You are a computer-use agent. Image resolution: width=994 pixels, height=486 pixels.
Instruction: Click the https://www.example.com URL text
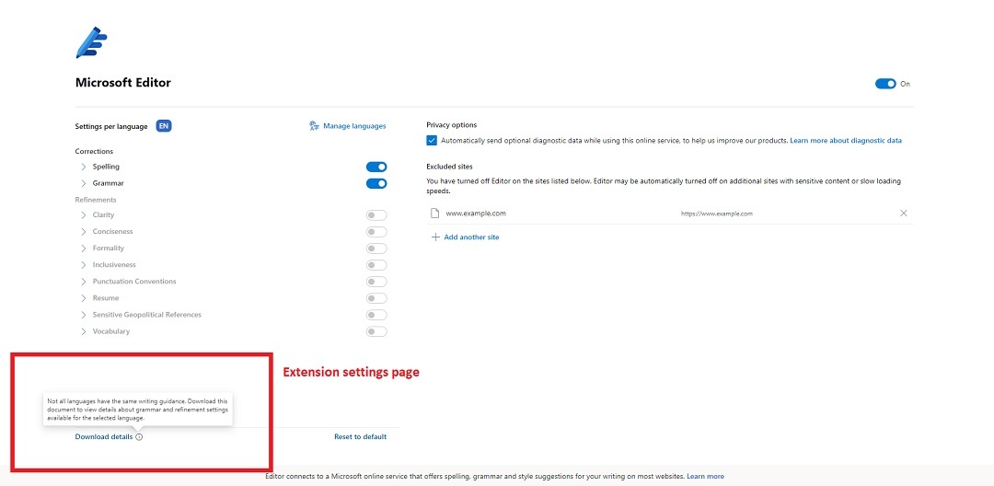(717, 214)
